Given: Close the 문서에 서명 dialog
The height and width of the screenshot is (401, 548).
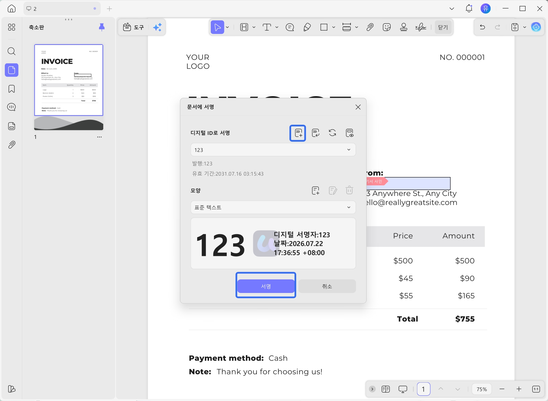Looking at the screenshot, I should [358, 107].
